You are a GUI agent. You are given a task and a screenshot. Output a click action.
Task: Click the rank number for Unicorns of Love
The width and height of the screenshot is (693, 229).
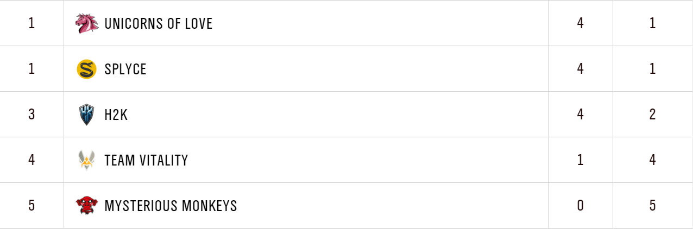31,24
